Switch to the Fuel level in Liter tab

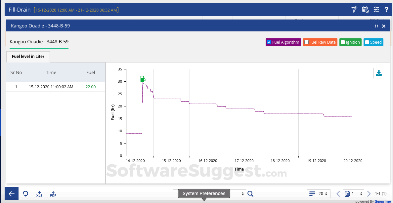(x=28, y=57)
